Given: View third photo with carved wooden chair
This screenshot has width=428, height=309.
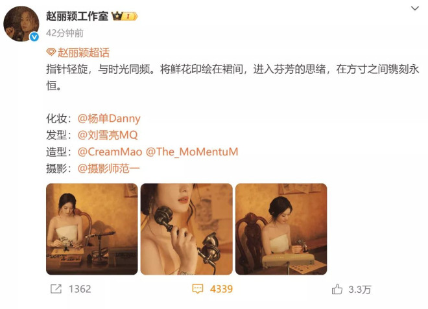Looking at the screenshot, I should point(281,229).
